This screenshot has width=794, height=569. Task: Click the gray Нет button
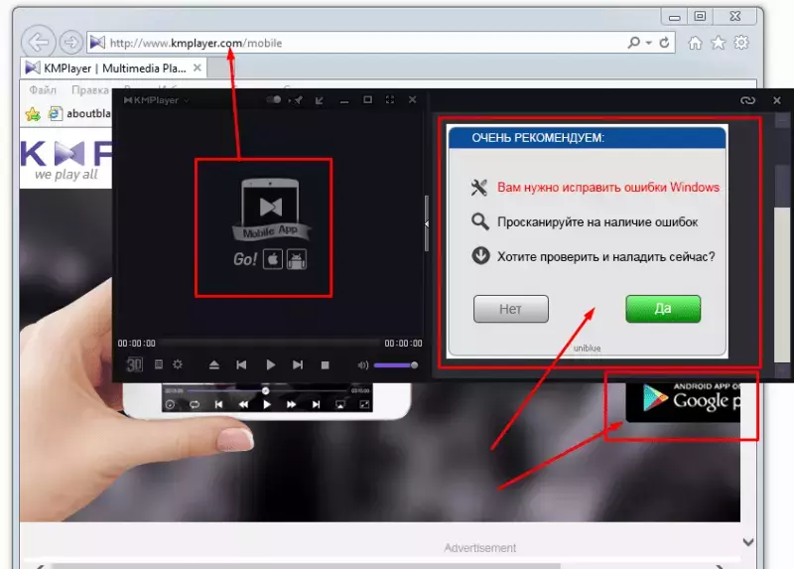(x=511, y=309)
